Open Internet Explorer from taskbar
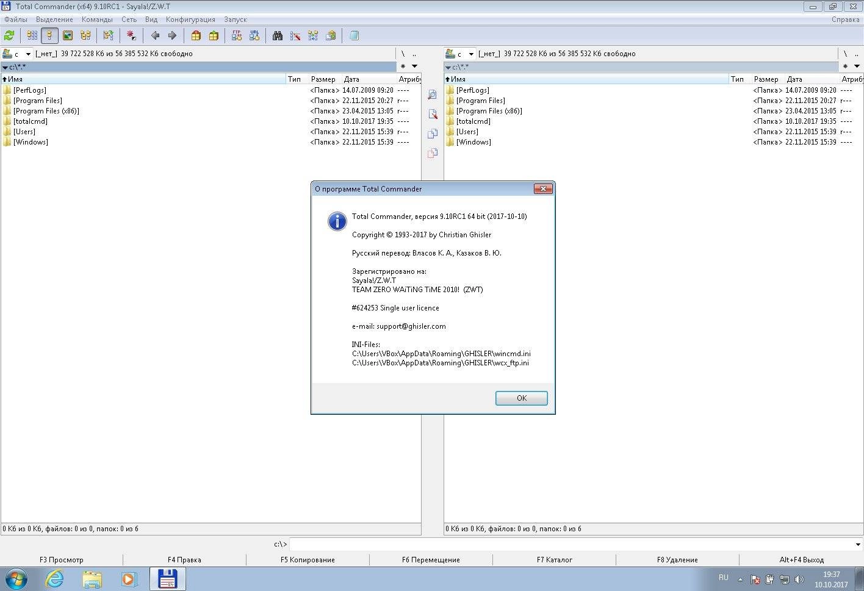Screen dimensions: 864x591 [55, 579]
